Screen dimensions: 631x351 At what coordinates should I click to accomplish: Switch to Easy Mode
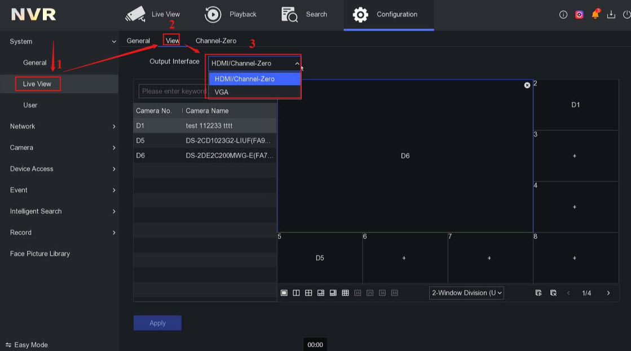[27, 345]
